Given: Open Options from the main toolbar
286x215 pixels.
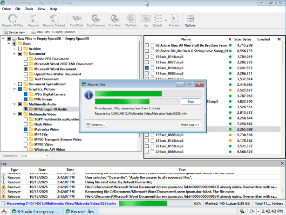Looking at the screenshot, I should 190,20.
